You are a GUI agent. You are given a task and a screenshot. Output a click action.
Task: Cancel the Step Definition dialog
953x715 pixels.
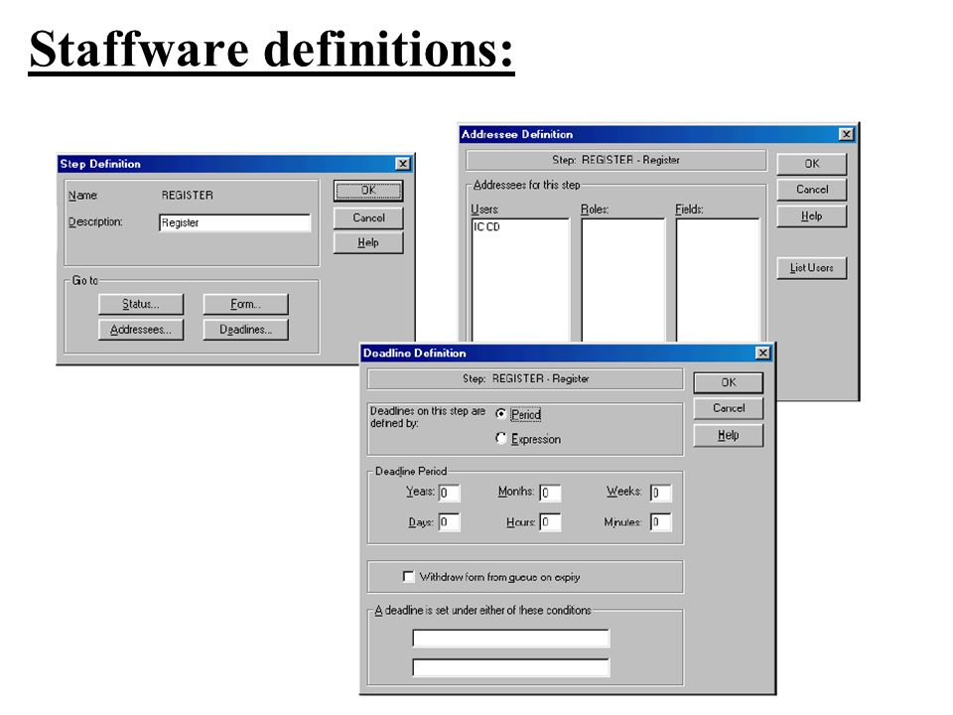(x=367, y=217)
